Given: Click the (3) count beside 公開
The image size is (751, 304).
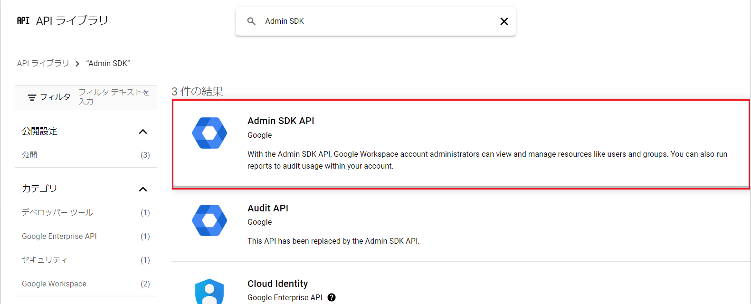Looking at the screenshot, I should (145, 155).
